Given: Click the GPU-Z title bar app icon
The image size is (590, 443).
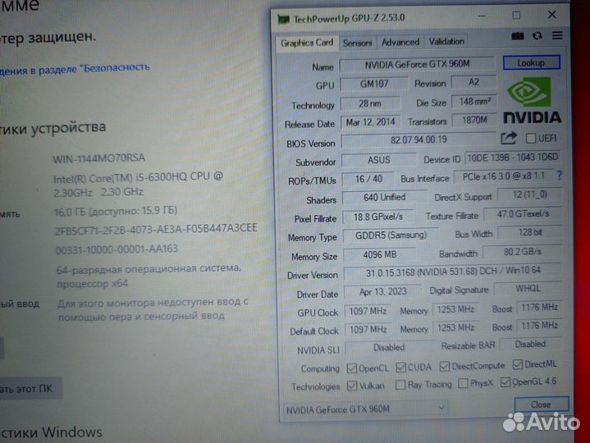Looking at the screenshot, I should tap(283, 19).
